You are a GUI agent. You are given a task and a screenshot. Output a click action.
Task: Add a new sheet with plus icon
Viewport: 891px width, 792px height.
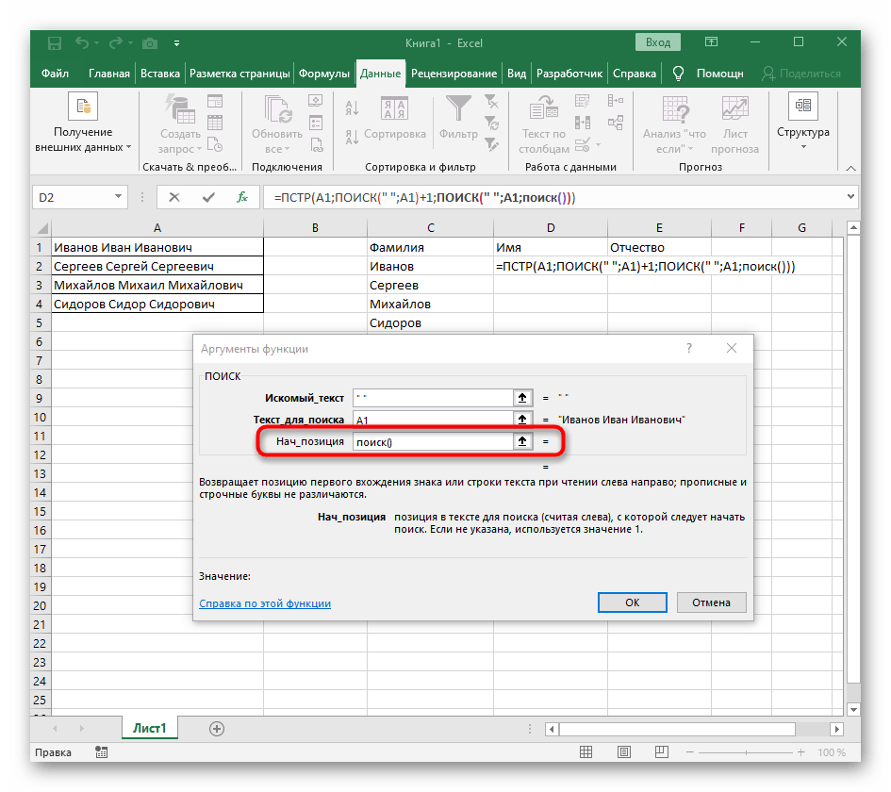(217, 728)
